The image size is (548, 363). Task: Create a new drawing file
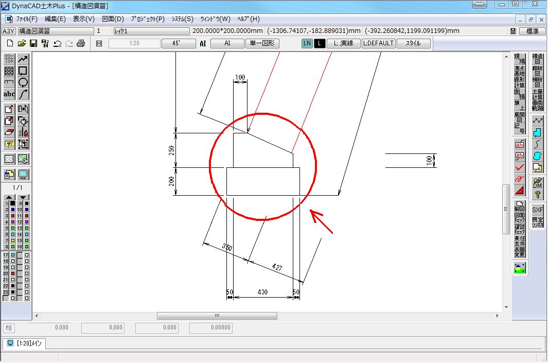[x=10, y=43]
